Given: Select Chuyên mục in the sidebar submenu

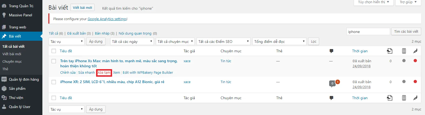Looking at the screenshot, I should tap(12, 61).
